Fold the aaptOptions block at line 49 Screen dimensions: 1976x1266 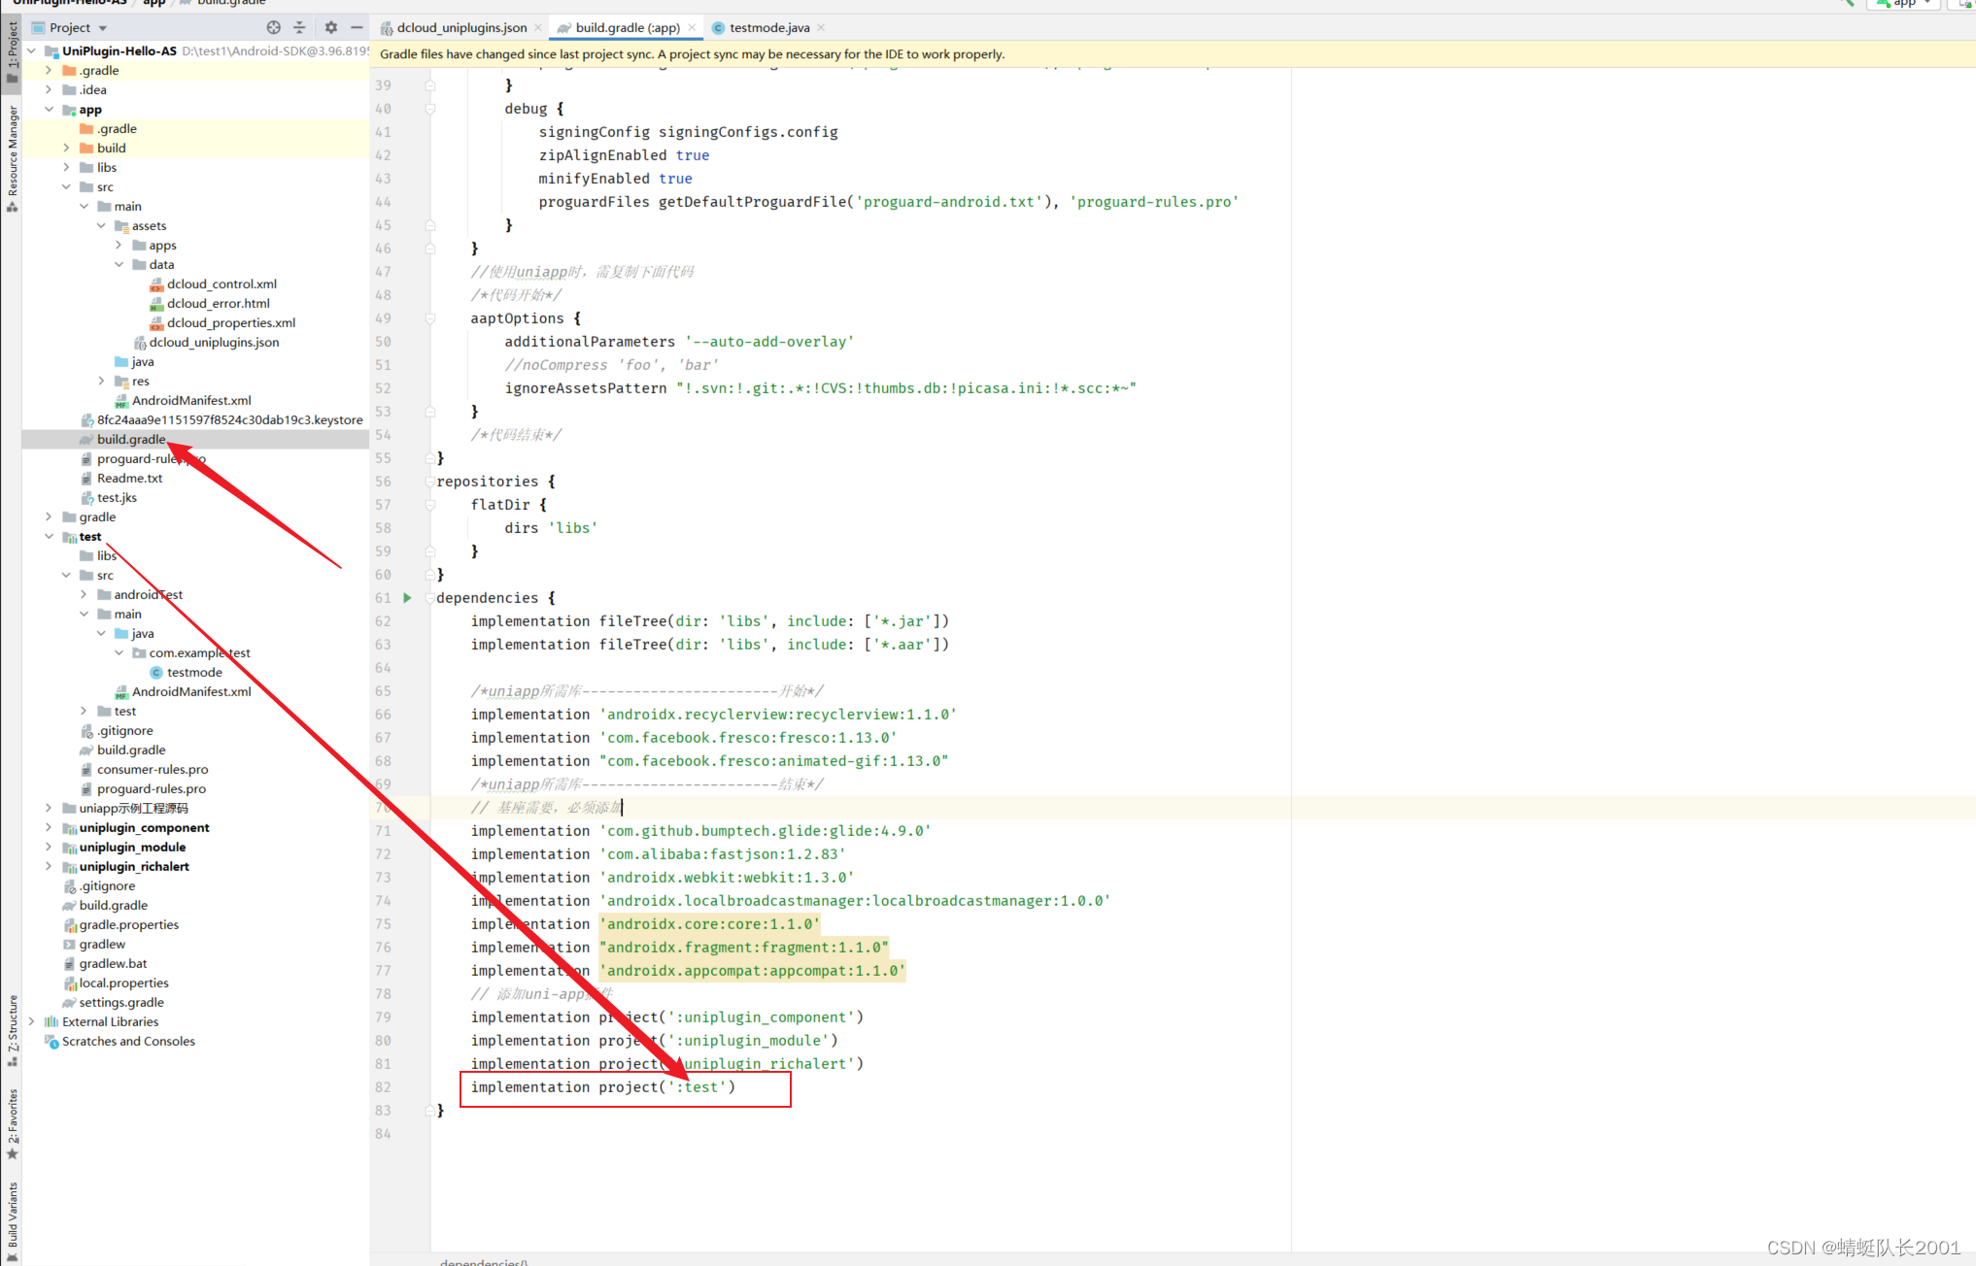430,318
